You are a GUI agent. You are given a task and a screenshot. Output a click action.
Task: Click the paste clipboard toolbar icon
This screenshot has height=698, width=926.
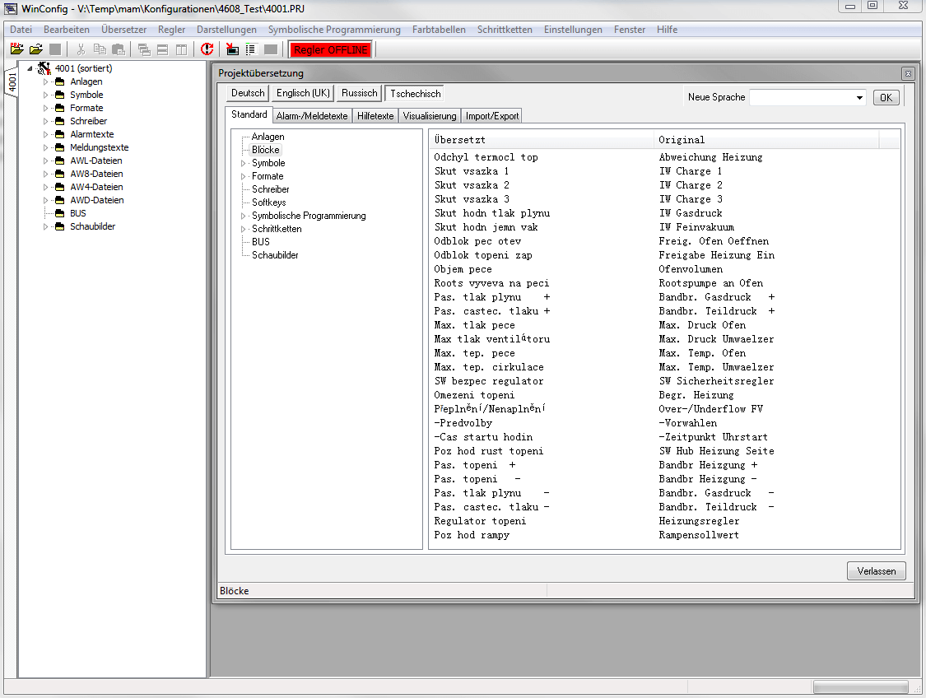[x=119, y=49]
